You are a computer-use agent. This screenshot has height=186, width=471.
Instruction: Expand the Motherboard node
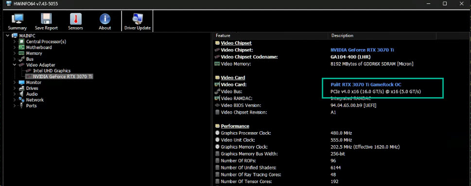(15, 48)
